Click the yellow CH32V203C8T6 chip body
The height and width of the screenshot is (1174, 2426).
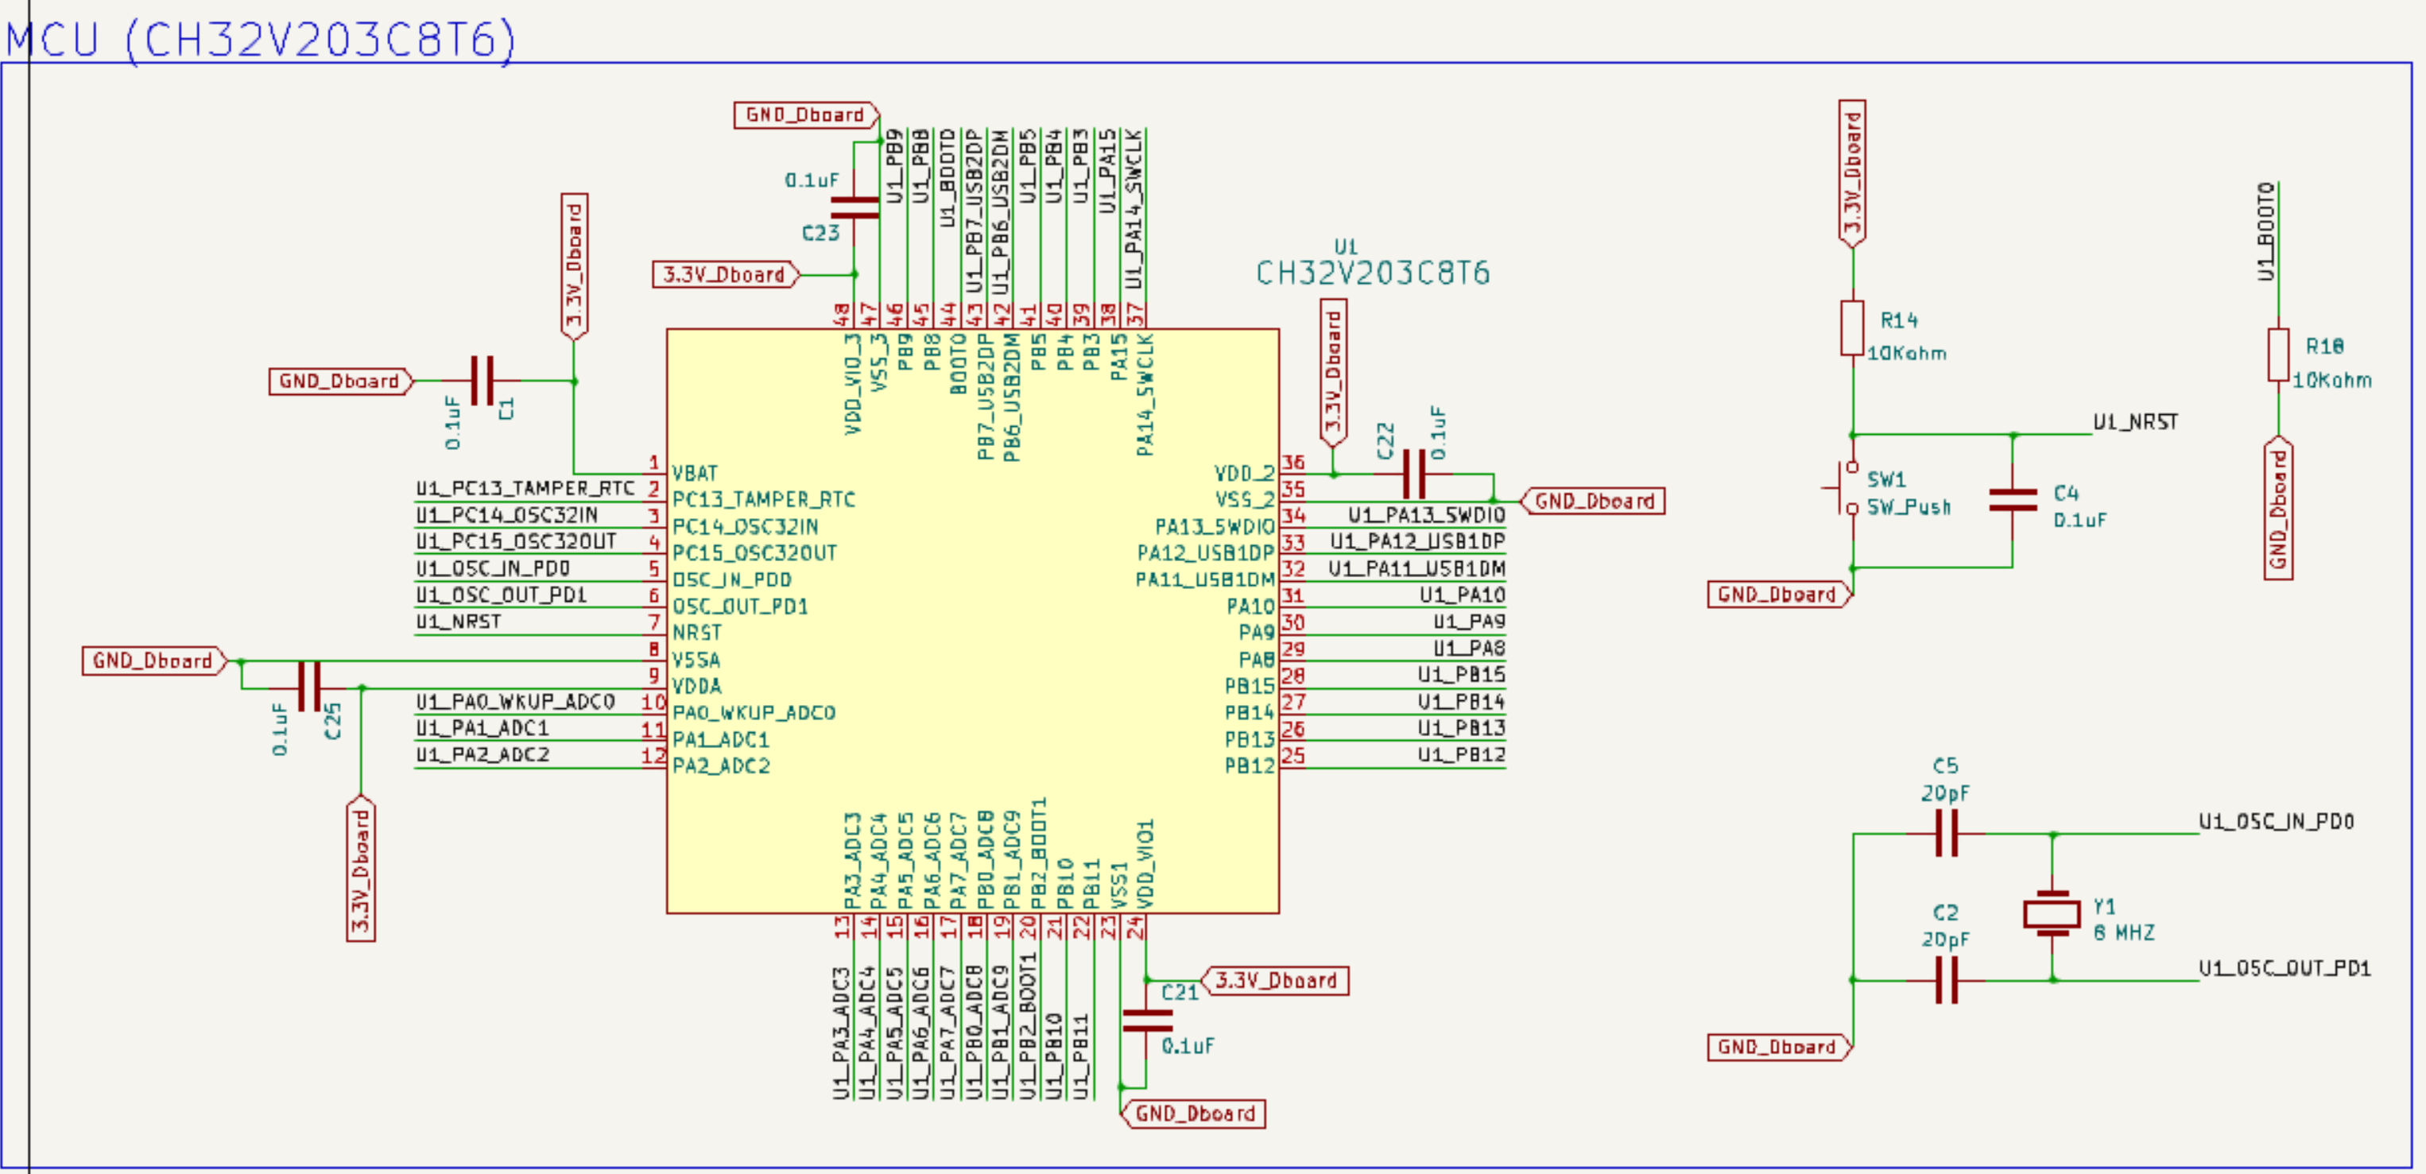point(972,621)
